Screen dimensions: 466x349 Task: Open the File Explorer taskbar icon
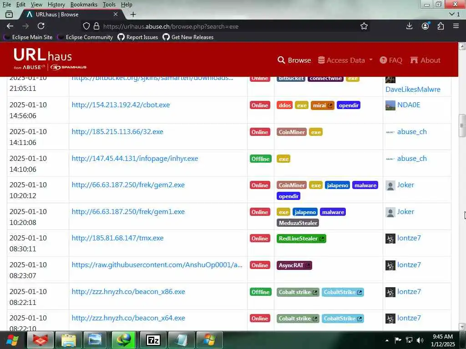(x=69, y=340)
